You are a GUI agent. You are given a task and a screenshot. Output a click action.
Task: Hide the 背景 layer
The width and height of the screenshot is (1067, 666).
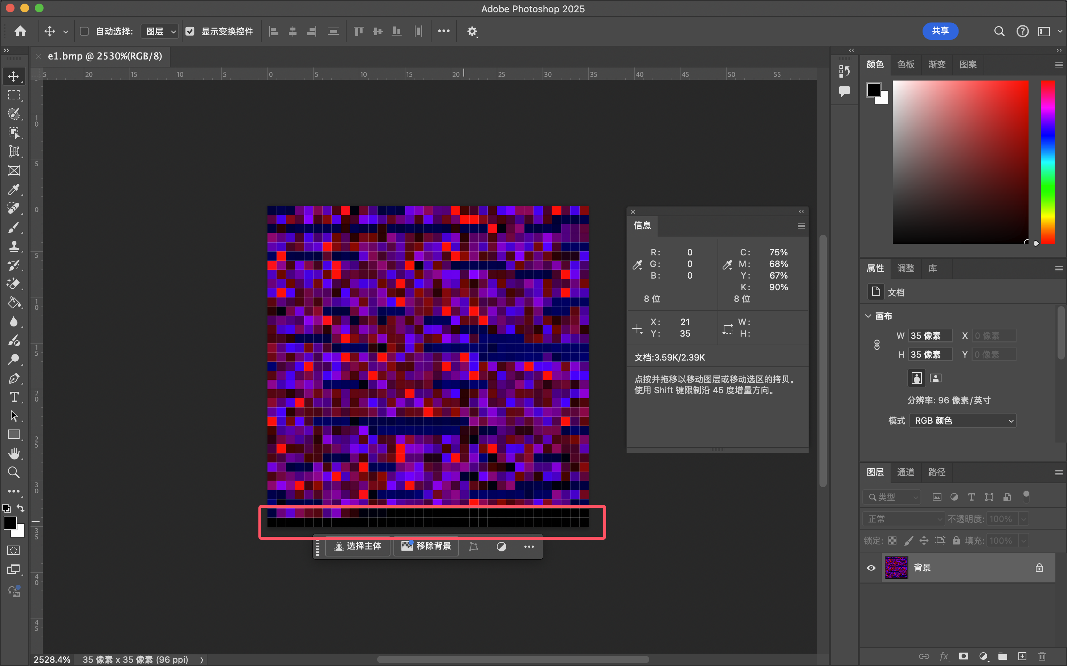pyautogui.click(x=871, y=568)
